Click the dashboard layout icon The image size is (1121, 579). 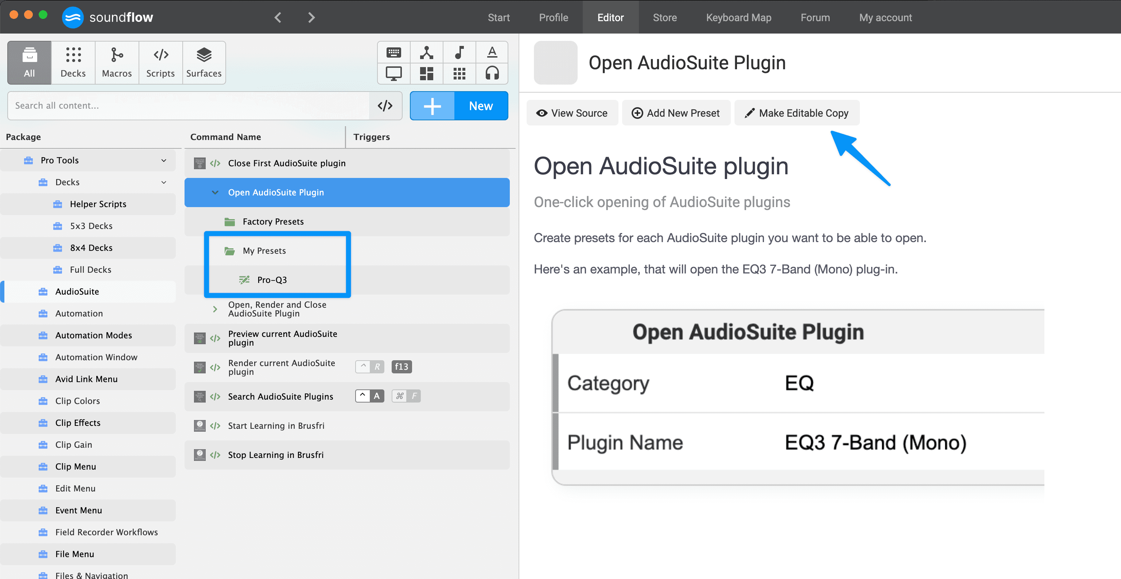(426, 73)
